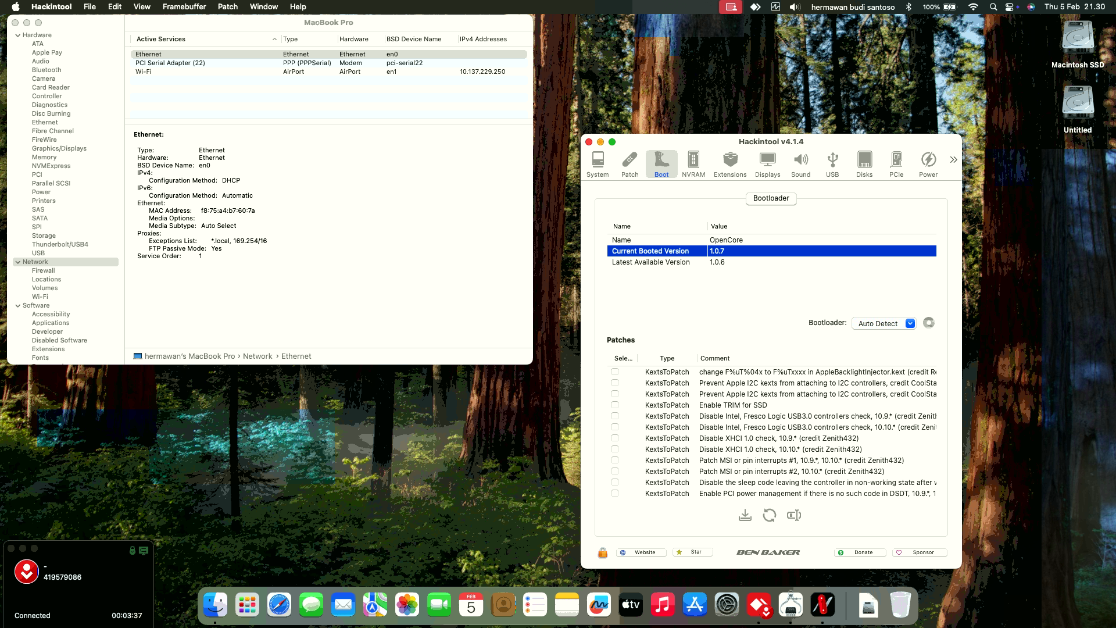Click the Sponsor button
The height and width of the screenshot is (628, 1116).
click(920, 552)
